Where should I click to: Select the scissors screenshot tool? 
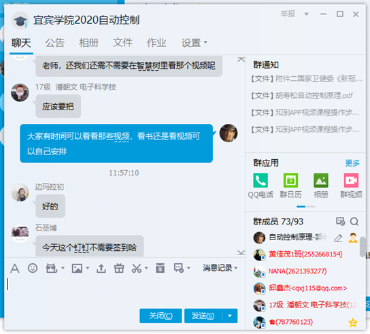(137, 269)
